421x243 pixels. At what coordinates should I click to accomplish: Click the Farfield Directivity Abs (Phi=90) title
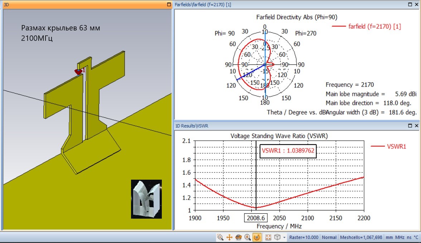[297, 17]
